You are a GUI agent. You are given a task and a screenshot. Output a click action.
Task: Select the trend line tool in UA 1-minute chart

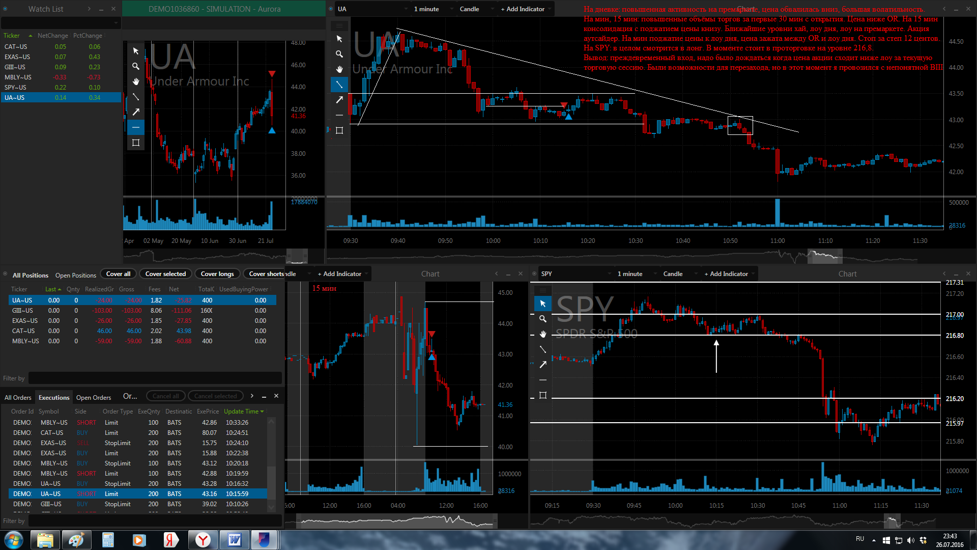pos(339,85)
